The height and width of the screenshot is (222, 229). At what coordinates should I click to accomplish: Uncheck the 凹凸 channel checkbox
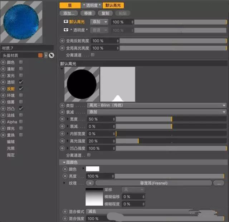pos(21,108)
